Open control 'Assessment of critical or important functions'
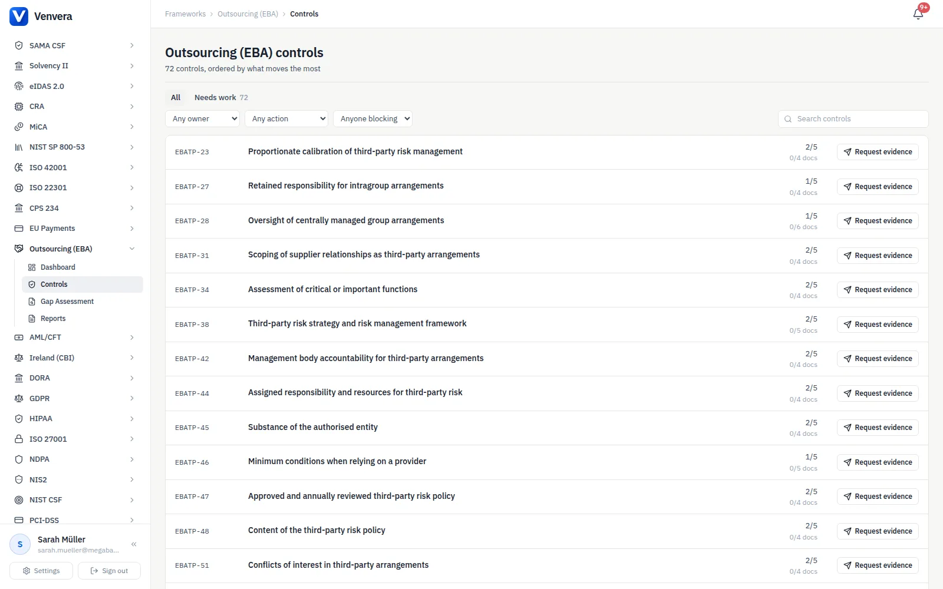The image size is (943, 589). pyautogui.click(x=332, y=289)
